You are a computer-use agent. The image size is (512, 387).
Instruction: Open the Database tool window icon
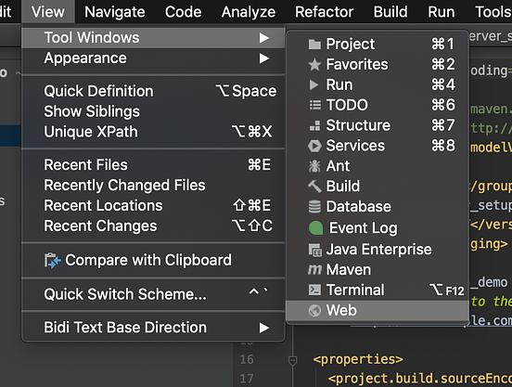314,207
